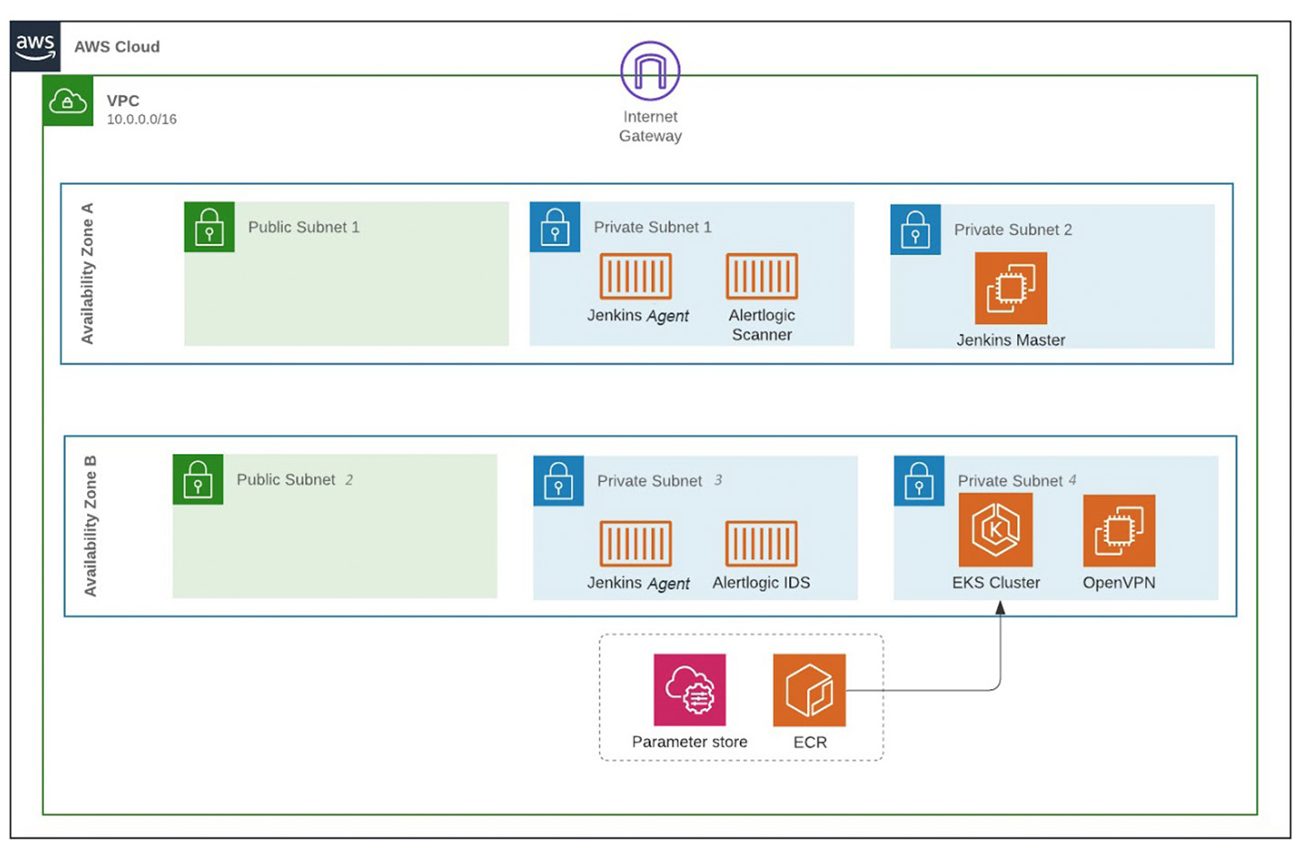Click the ECR registry icon
The width and height of the screenshot is (1302, 859).
809,689
